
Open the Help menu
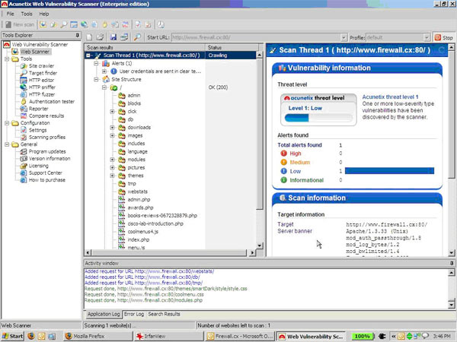pos(44,14)
